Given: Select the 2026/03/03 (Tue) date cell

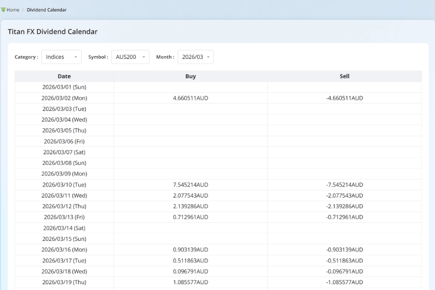Looking at the screenshot, I should tap(64, 109).
